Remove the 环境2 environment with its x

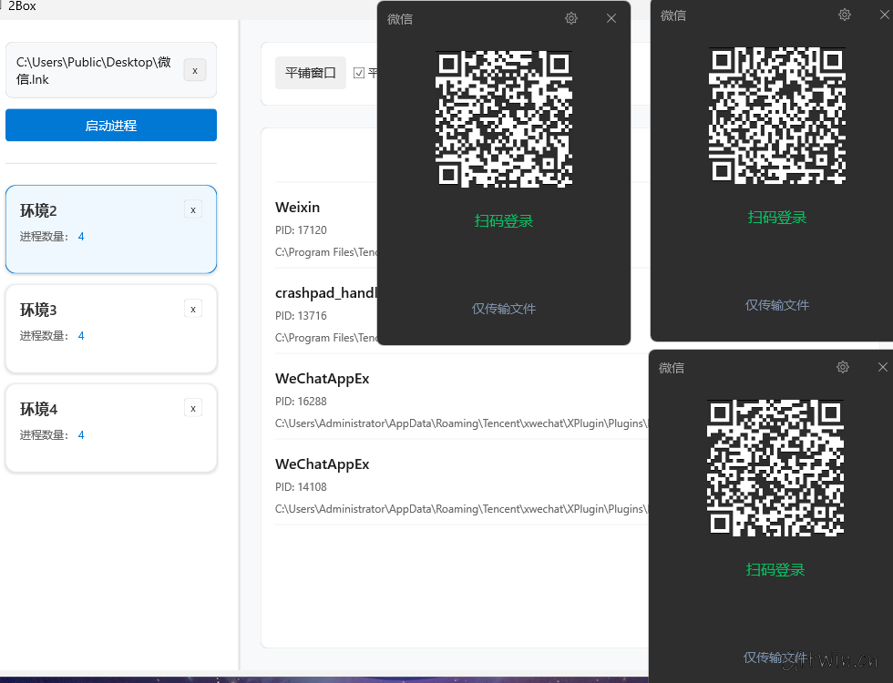tap(193, 210)
